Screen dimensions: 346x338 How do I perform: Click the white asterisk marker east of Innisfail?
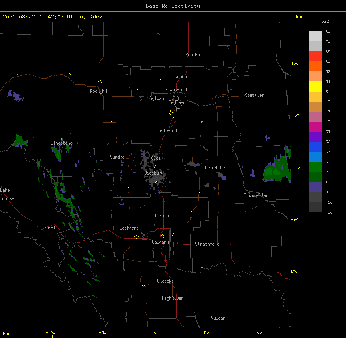pos(201,122)
